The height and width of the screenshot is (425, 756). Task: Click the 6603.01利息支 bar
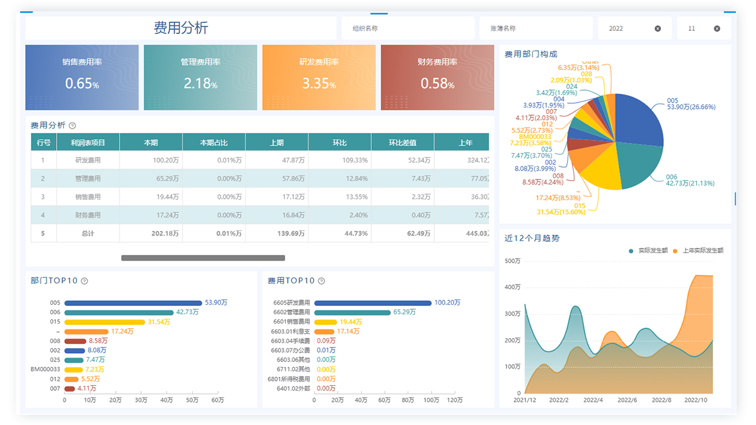point(324,331)
